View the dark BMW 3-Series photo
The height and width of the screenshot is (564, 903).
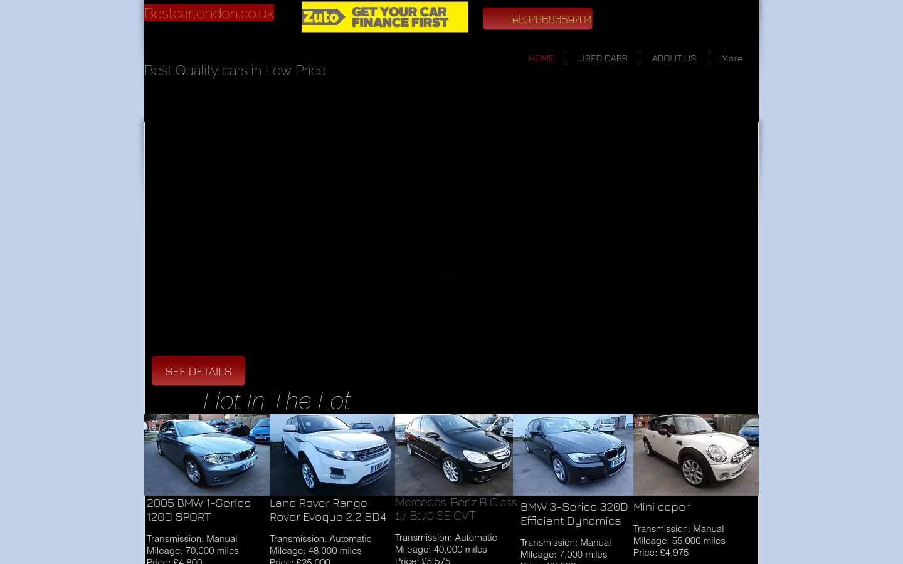tap(573, 455)
